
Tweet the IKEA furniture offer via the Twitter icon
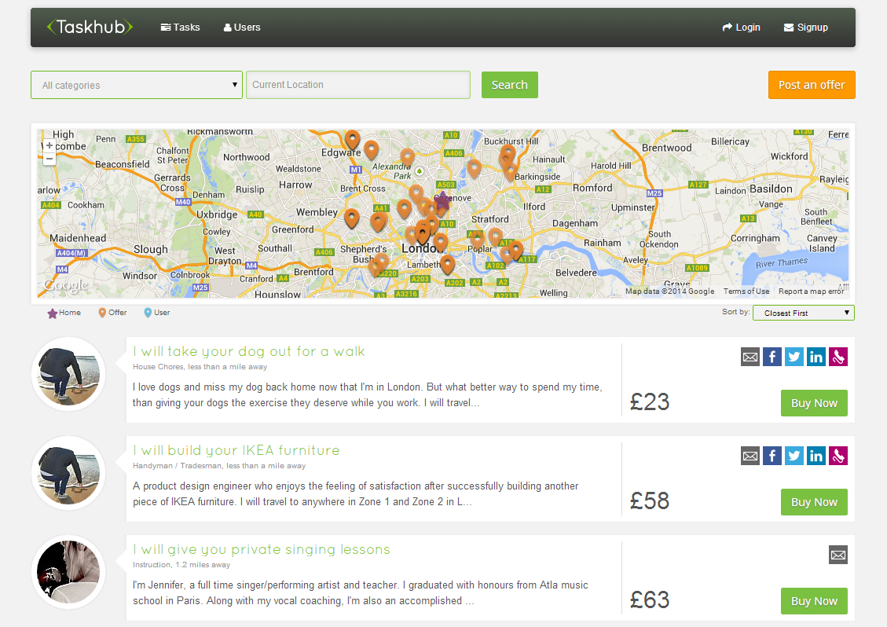[x=794, y=456]
